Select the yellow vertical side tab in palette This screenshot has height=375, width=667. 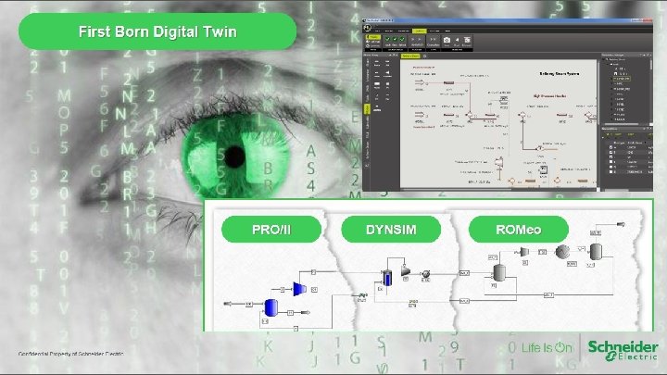pyautogui.click(x=367, y=109)
